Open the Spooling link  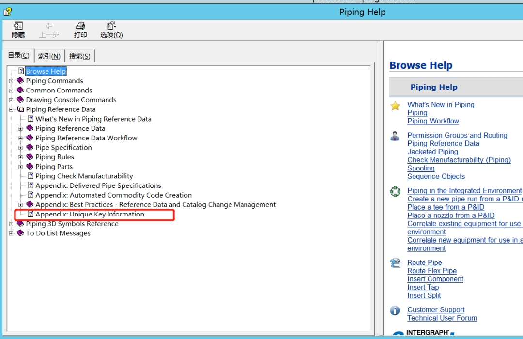click(421, 168)
